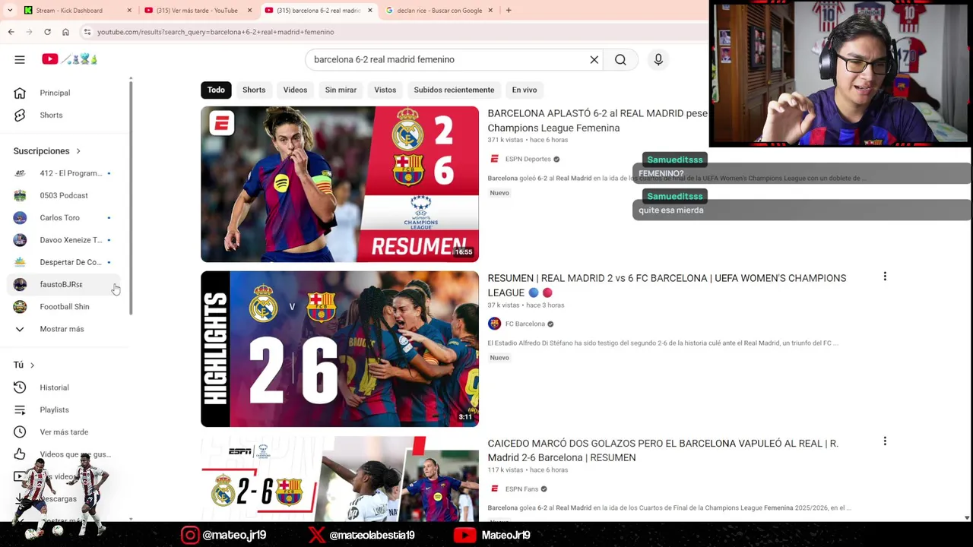Open more options for FC Barcelona highlights video
The width and height of the screenshot is (973, 547).
[885, 277]
